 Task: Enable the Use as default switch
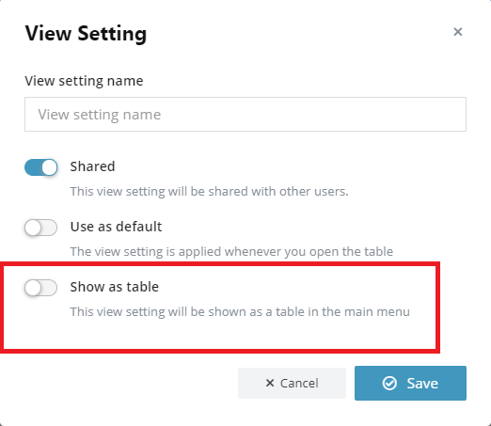click(41, 228)
